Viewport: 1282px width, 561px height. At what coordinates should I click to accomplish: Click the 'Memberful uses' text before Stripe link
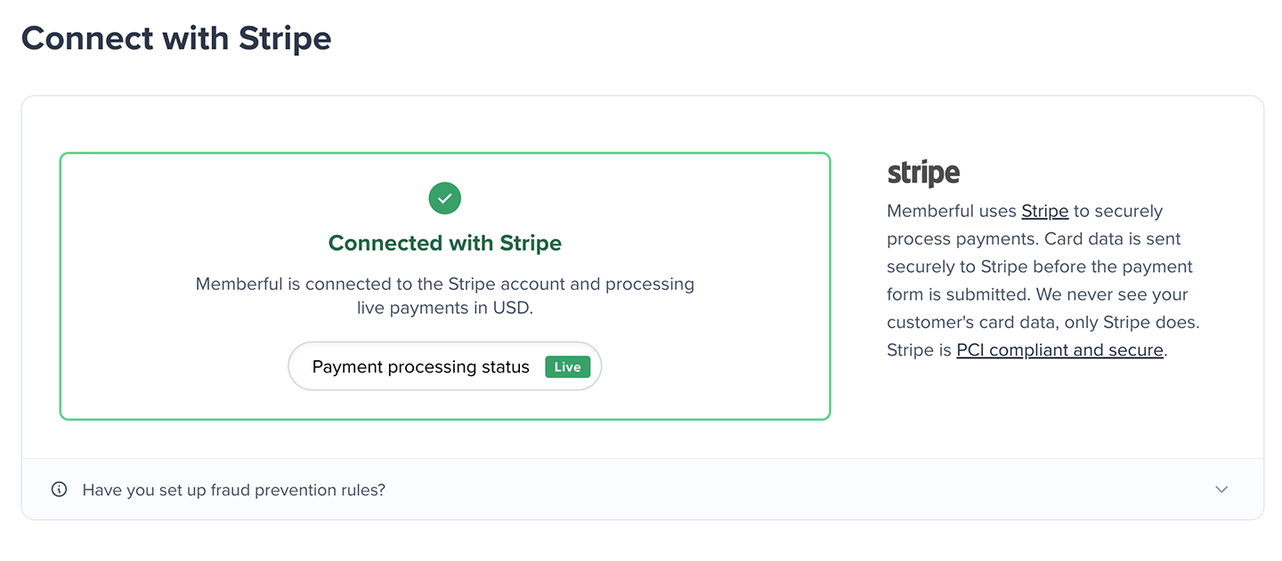coord(951,212)
